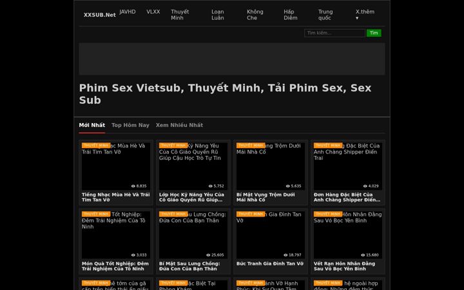Viewport: 464px width, 290px height.
Task: Open title link Vết Rạn Hôn Nhân Đằng Sau Vỏ Bọc
Action: (344, 266)
